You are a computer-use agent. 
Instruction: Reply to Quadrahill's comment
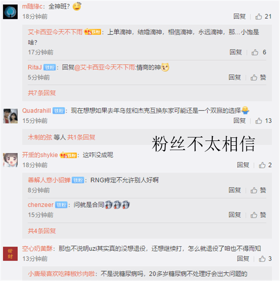pyautogui.click(x=239, y=121)
